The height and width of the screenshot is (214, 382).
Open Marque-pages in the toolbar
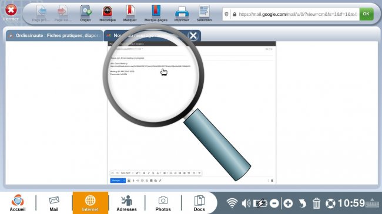(x=156, y=13)
